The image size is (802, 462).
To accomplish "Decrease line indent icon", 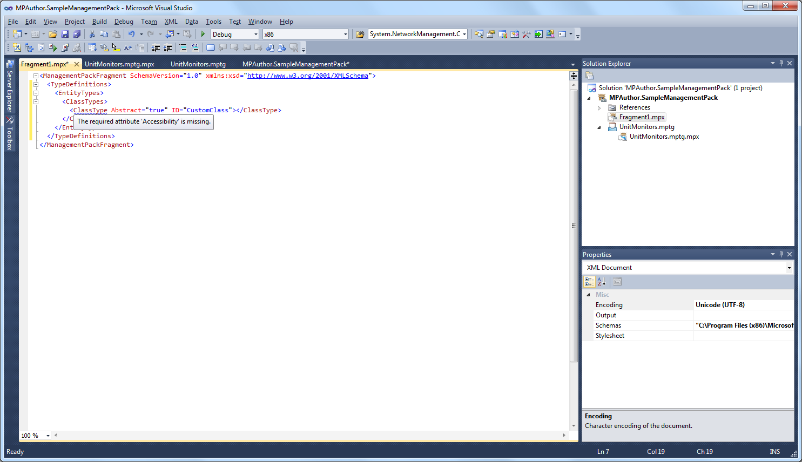I will click(x=156, y=47).
